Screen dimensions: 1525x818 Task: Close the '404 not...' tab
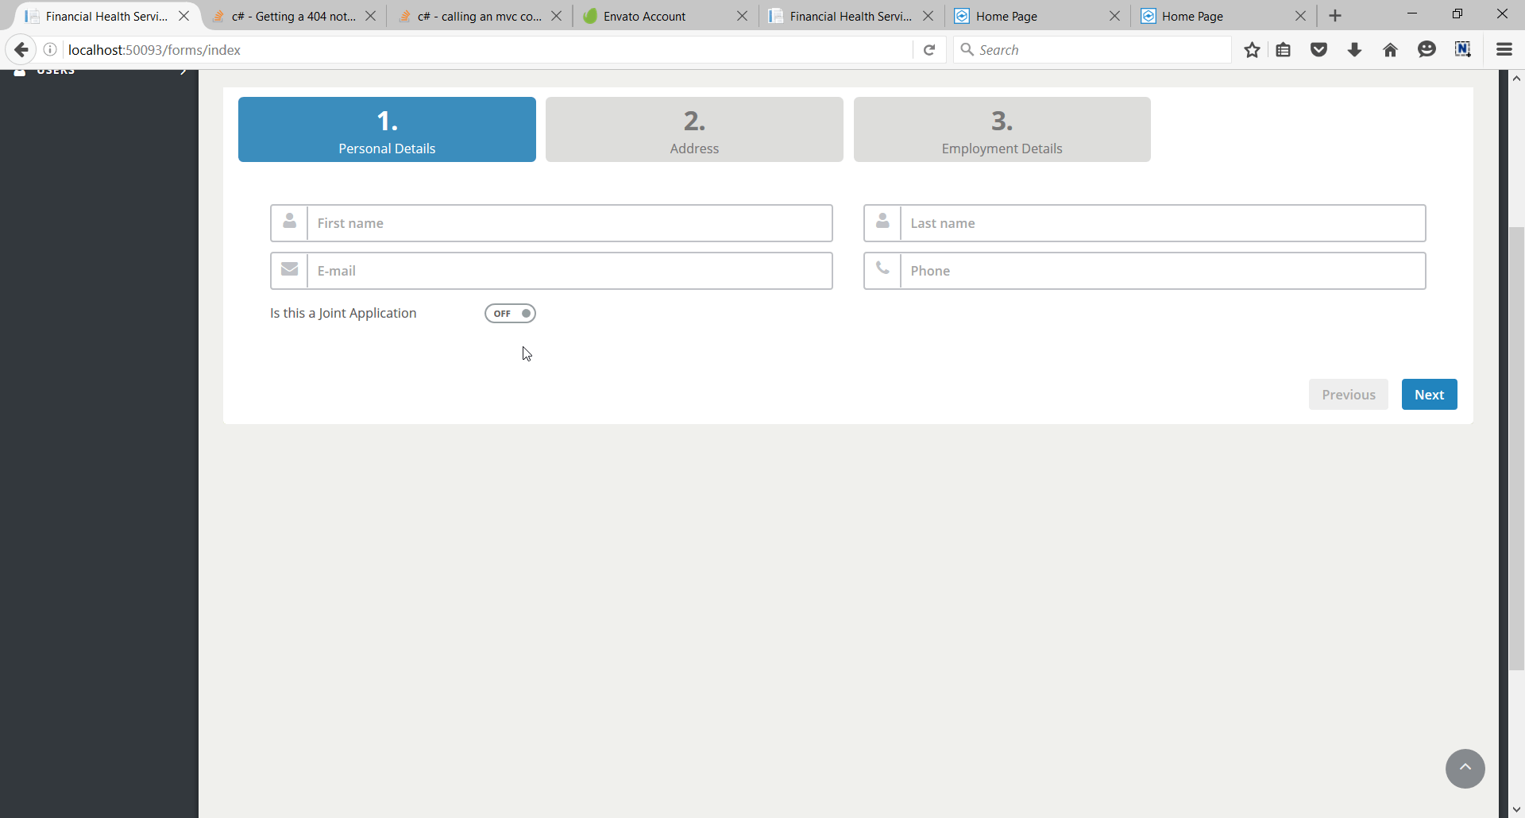(x=370, y=16)
